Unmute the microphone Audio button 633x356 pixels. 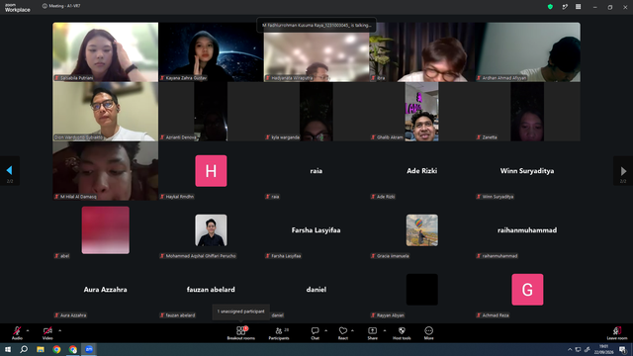[17, 333]
